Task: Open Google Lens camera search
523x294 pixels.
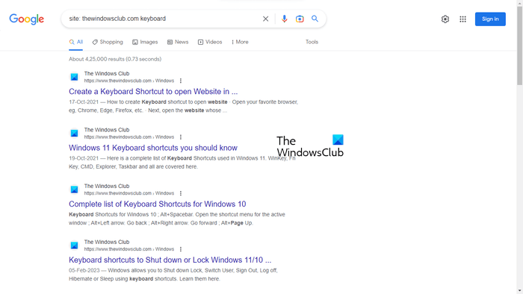Action: coord(300,19)
